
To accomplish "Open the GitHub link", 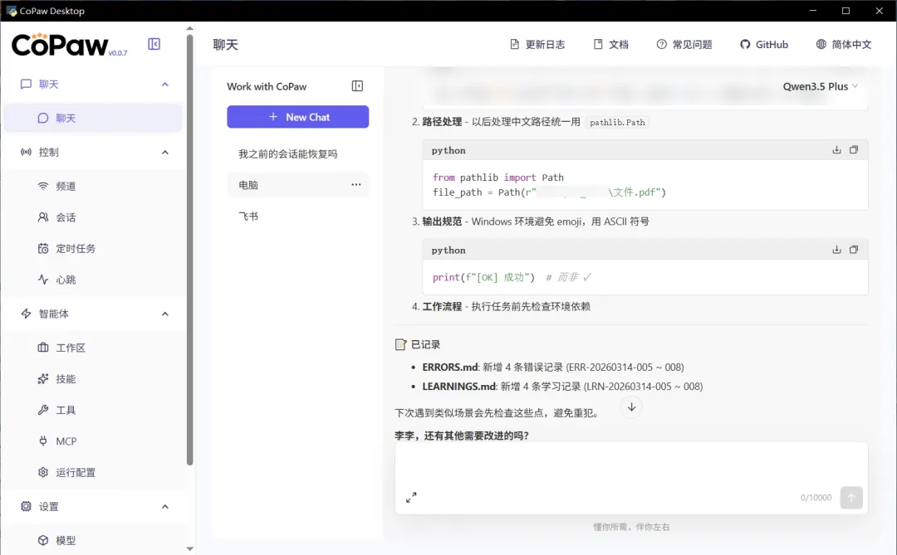I will click(764, 45).
